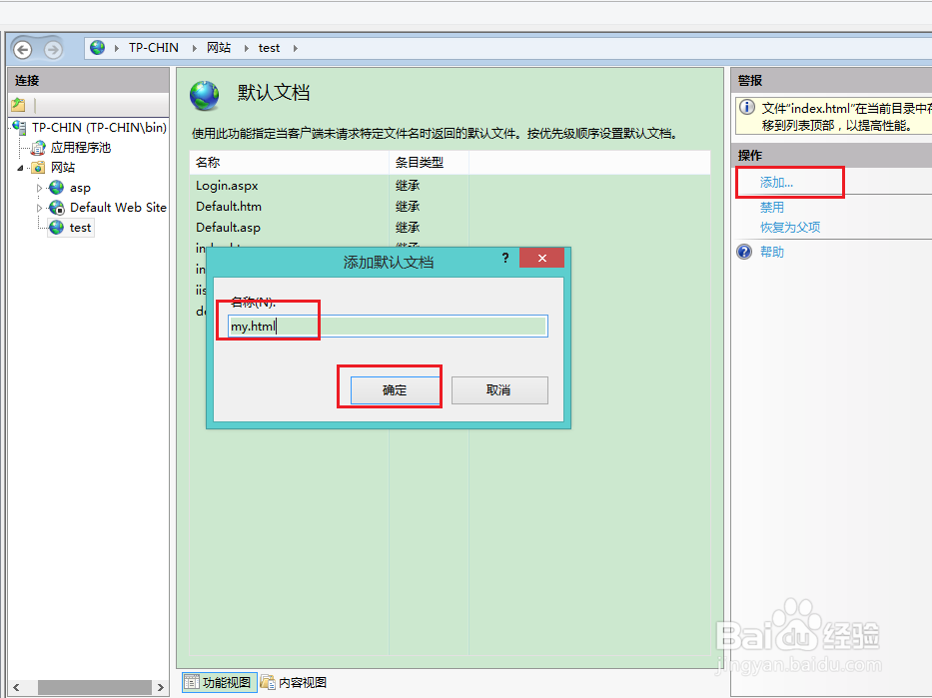
Task: Click the server globe icon in the address bar
Action: [x=96, y=47]
